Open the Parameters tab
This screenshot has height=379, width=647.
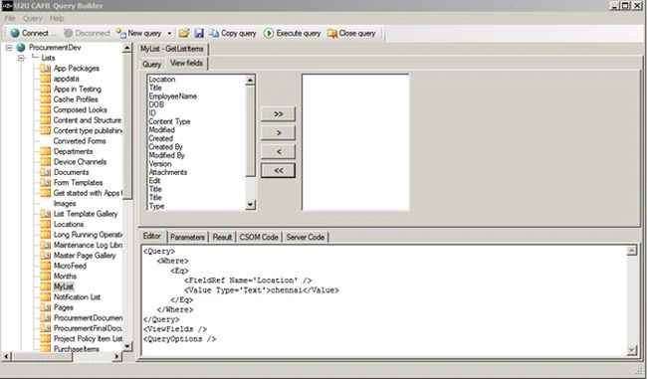(x=187, y=237)
